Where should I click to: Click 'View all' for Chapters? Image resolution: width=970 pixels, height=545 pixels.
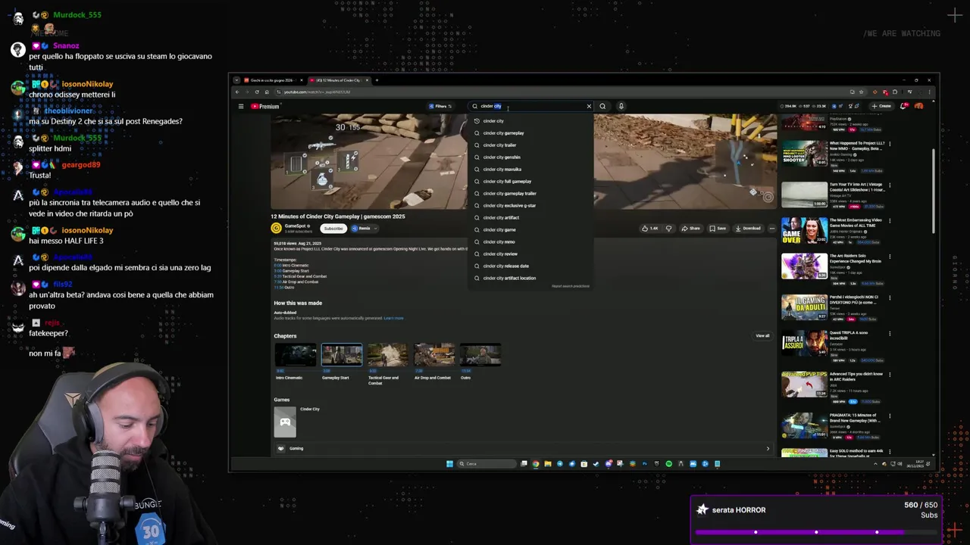(x=762, y=335)
